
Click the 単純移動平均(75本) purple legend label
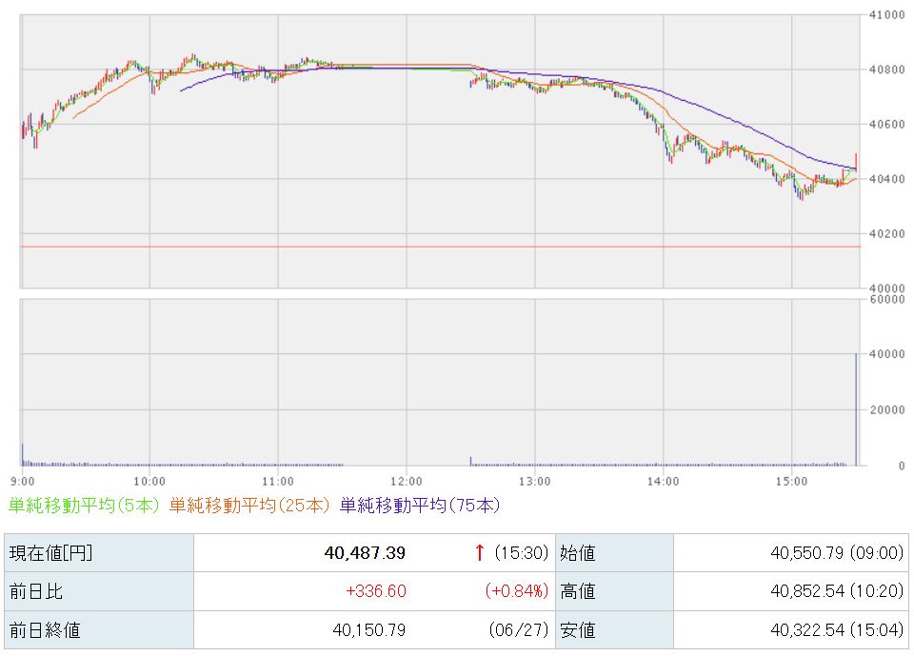pos(420,505)
